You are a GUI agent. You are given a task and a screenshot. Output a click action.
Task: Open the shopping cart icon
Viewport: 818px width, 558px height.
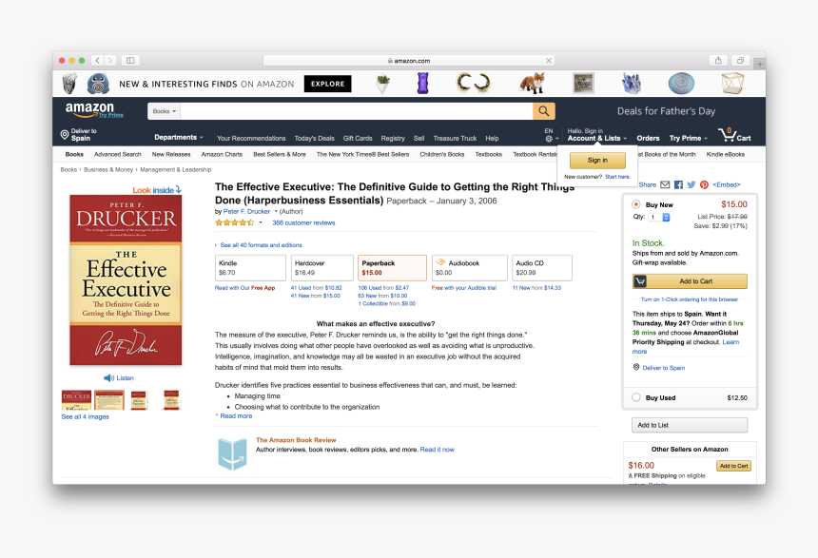(x=728, y=135)
